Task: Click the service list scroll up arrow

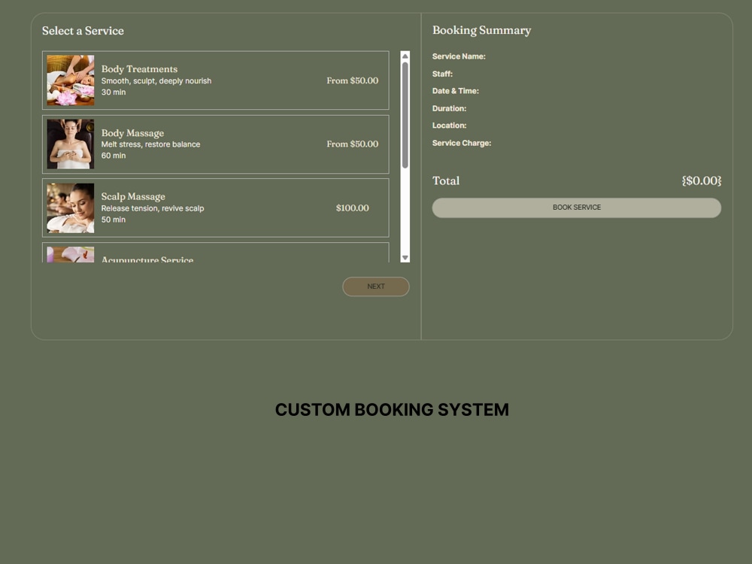Action: tap(405, 56)
